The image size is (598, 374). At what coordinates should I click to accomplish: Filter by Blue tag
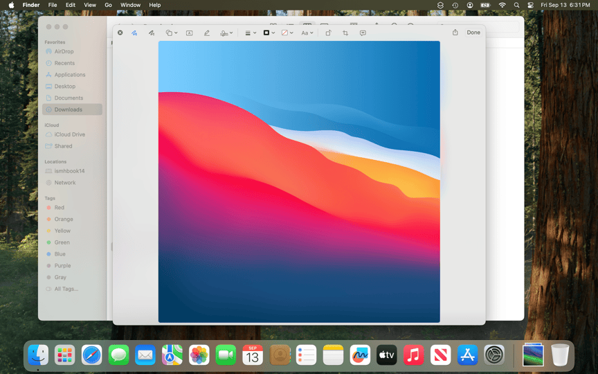click(72, 253)
